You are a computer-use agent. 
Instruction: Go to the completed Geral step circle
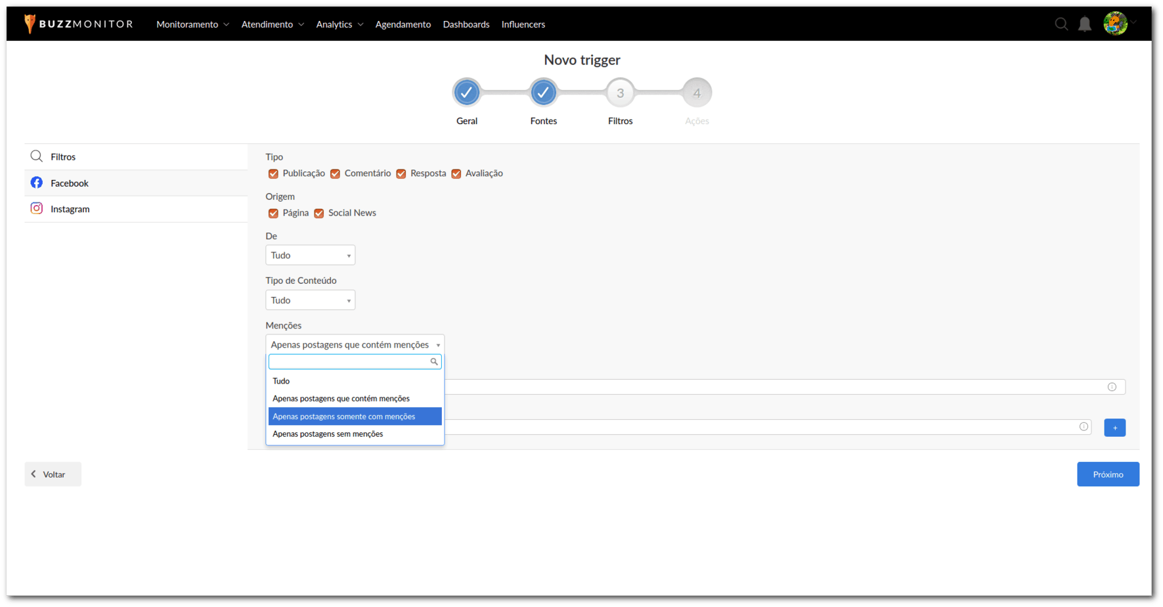click(x=466, y=93)
